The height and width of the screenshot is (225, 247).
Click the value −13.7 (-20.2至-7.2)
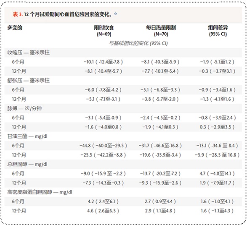[x=160, y=174]
